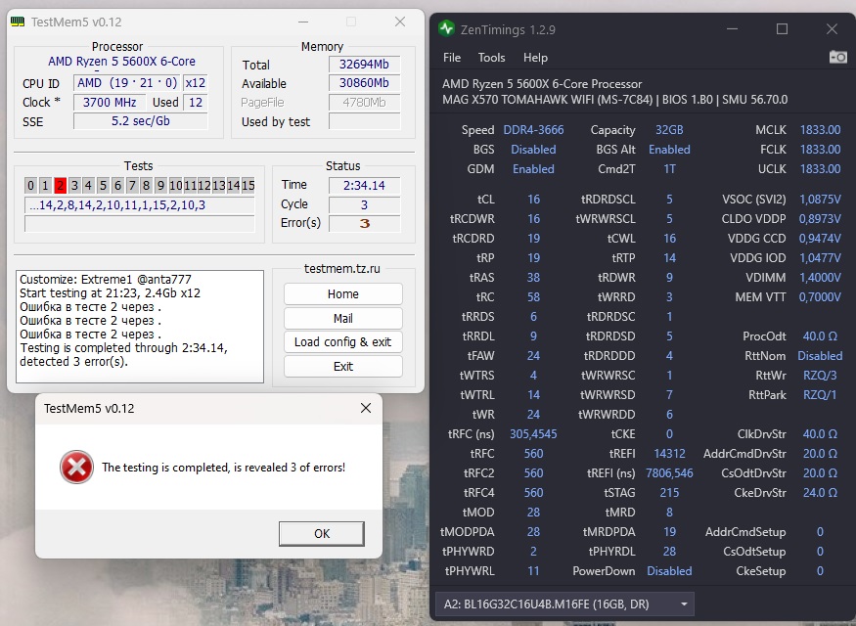The width and height of the screenshot is (856, 626).
Task: Click the Exit button in TestMem5
Action: (x=342, y=366)
